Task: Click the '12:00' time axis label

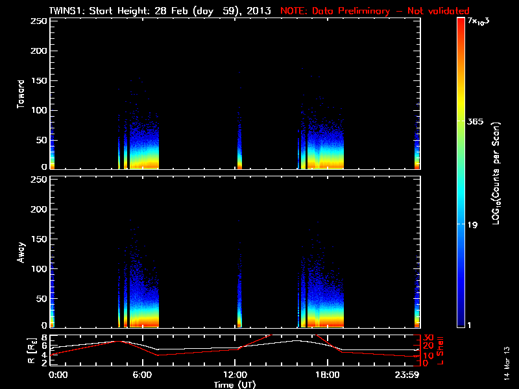Action: tap(235, 375)
